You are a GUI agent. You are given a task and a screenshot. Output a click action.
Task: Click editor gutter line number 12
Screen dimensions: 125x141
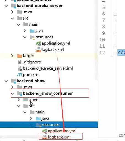(102, 53)
